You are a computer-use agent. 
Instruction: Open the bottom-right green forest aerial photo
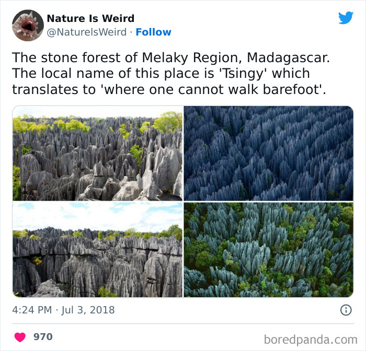(x=268, y=250)
